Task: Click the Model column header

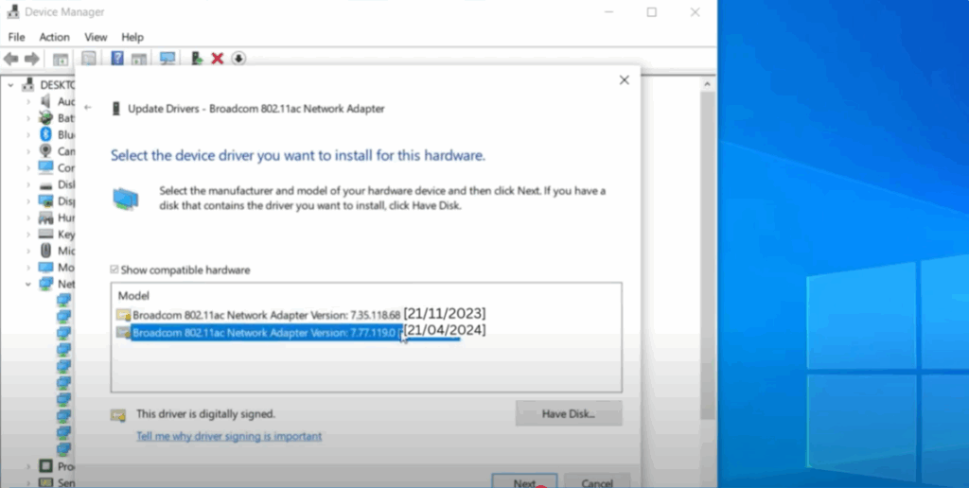Action: pos(133,296)
